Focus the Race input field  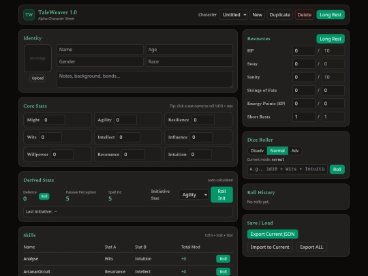tap(189, 61)
